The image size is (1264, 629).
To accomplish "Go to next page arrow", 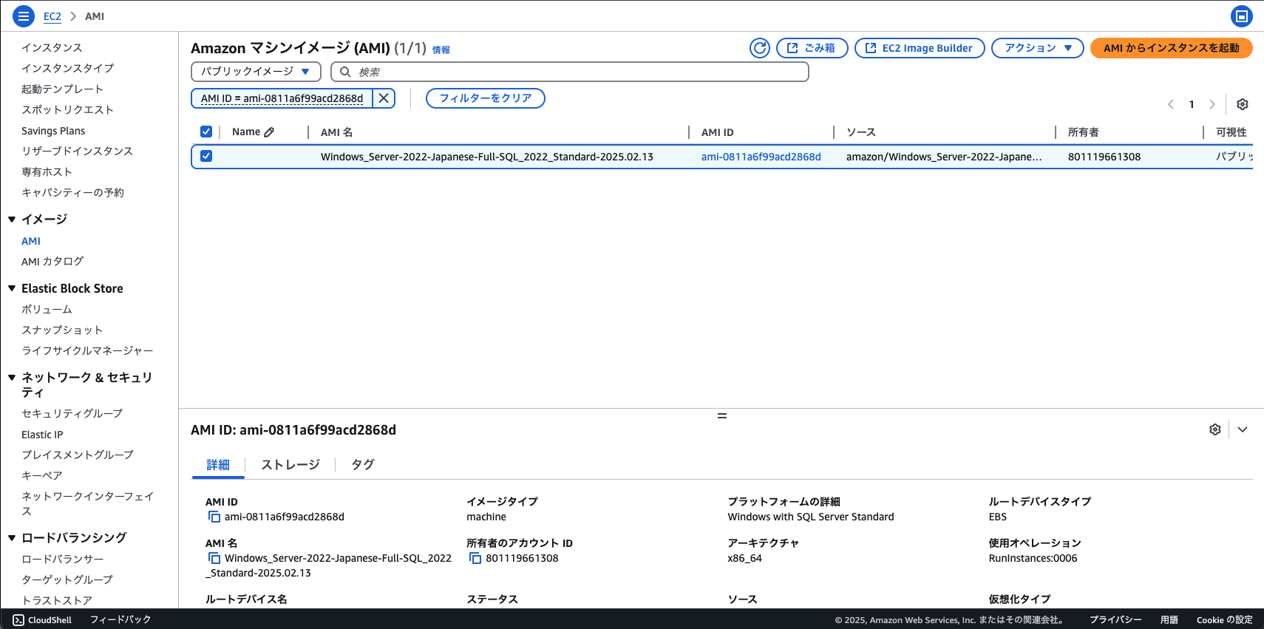I will point(1212,104).
